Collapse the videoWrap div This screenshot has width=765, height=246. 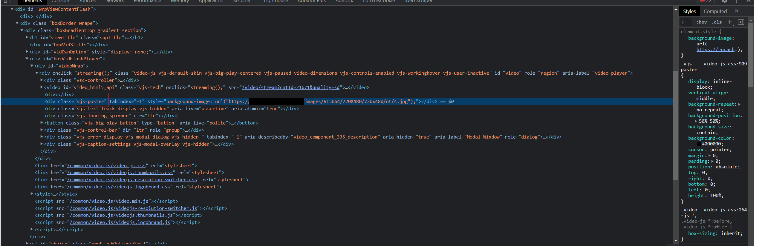pos(32,66)
